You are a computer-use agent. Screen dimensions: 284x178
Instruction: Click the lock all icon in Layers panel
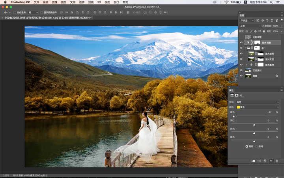point(264,31)
